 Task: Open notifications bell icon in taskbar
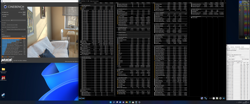click(x=248, y=102)
